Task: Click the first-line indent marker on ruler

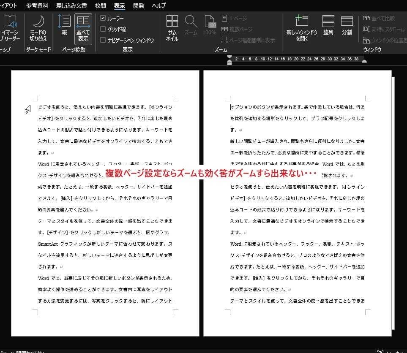Action: click(x=229, y=57)
